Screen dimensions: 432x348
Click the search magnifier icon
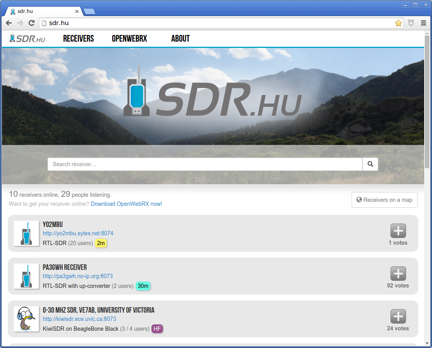(x=370, y=164)
